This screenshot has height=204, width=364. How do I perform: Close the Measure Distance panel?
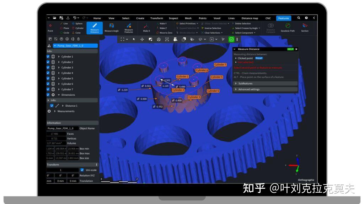(x=296, y=49)
